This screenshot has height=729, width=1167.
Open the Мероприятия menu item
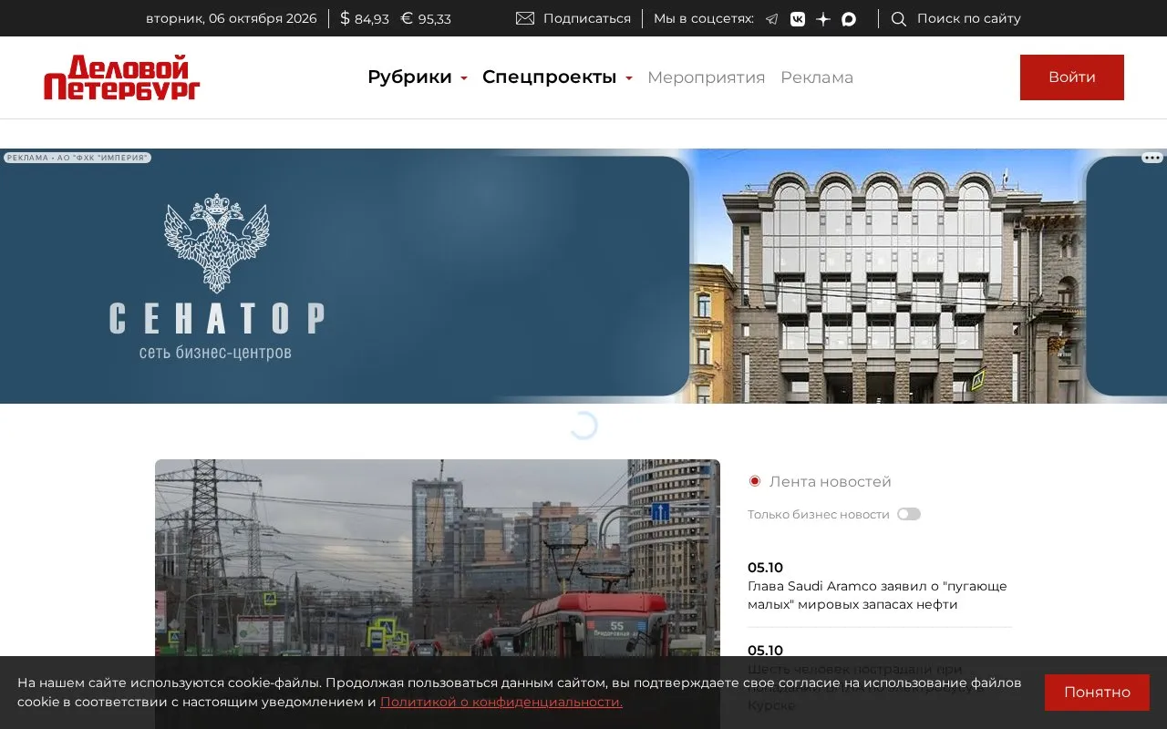(x=707, y=77)
